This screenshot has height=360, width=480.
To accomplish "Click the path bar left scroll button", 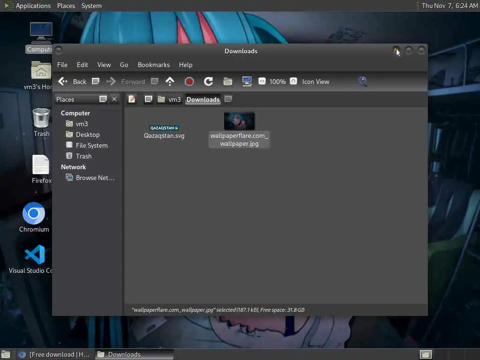I will click(x=149, y=99).
